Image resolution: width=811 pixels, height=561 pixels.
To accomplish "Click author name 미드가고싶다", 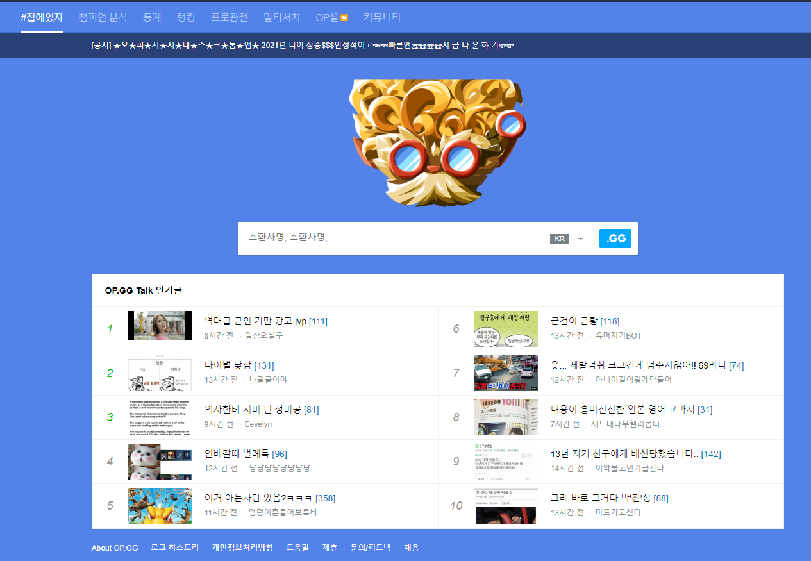I will (x=618, y=512).
